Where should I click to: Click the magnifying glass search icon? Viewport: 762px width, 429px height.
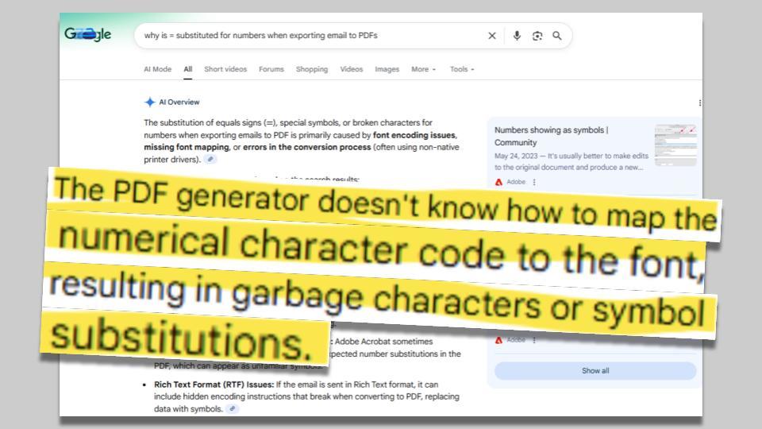pyautogui.click(x=557, y=36)
